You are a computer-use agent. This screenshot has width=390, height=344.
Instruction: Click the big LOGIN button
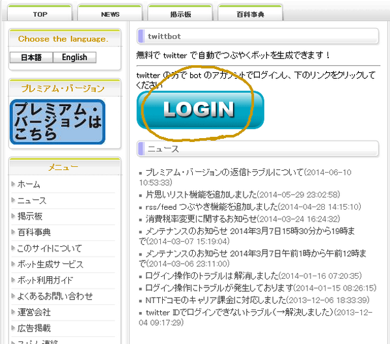point(201,109)
